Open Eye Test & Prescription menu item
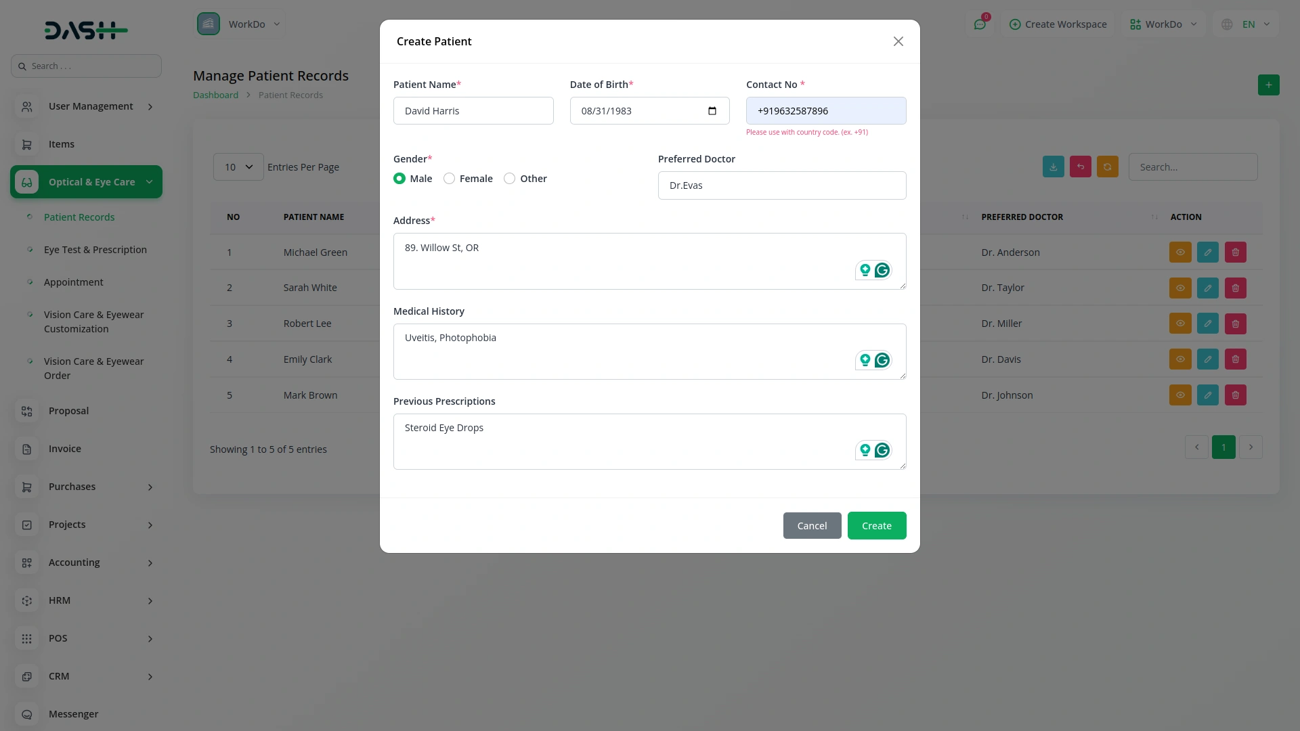The width and height of the screenshot is (1300, 731). pos(95,250)
